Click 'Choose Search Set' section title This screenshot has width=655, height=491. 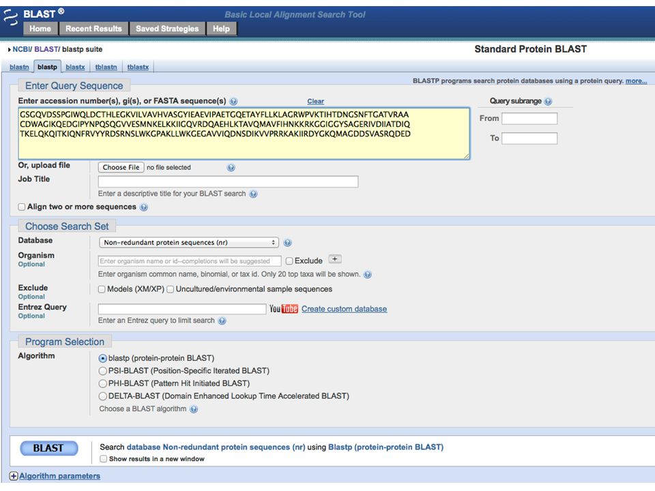click(67, 226)
